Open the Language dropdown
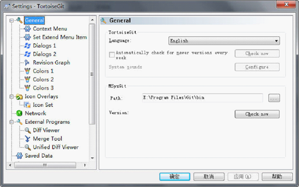Image resolution: width=299 pixels, height=187 pixels. pos(224,41)
